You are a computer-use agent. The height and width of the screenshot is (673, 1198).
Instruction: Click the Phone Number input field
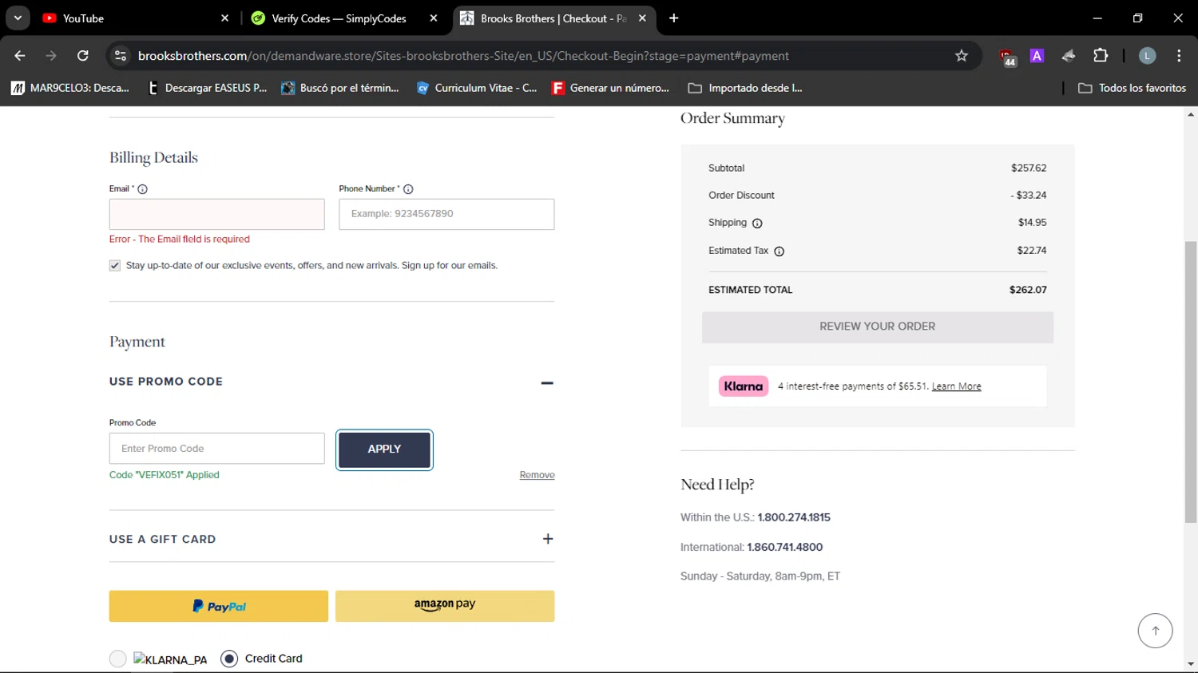446,214
